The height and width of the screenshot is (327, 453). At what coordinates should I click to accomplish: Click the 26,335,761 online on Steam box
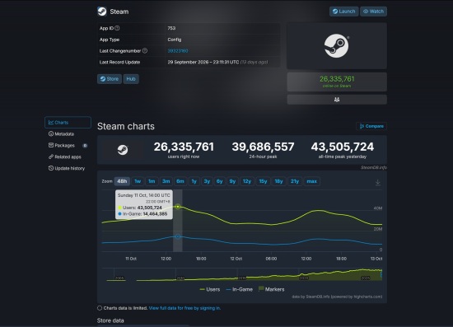[x=337, y=82]
